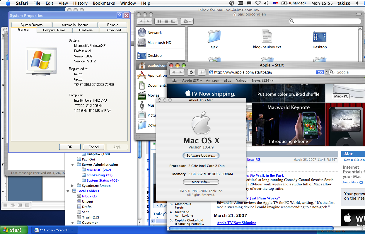Image resolution: width=365 pixels, height=234 pixels.
Task: Open the AirPort wireless status icon
Action: point(258,3)
